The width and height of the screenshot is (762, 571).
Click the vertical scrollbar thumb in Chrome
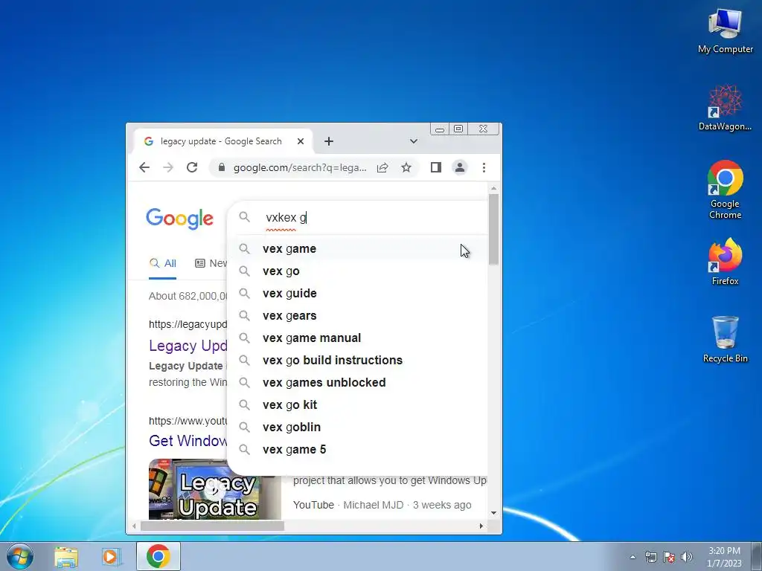pyautogui.click(x=494, y=229)
